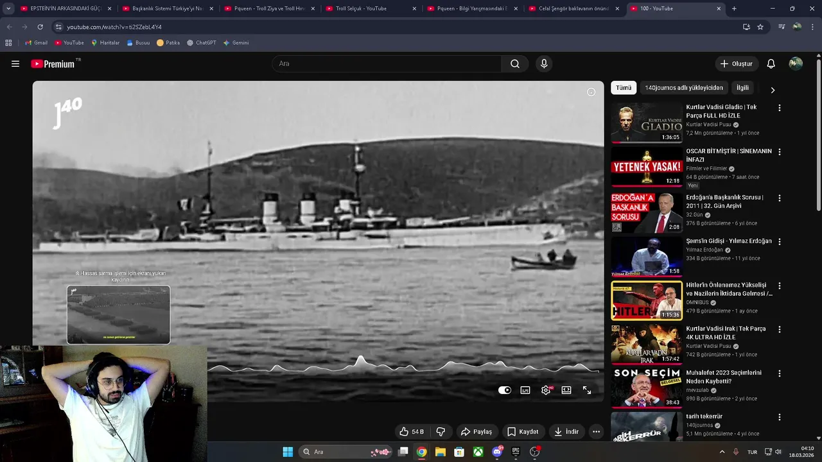This screenshot has height=462, width=822.
Task: Share the video via Paylaş
Action: coord(477,432)
